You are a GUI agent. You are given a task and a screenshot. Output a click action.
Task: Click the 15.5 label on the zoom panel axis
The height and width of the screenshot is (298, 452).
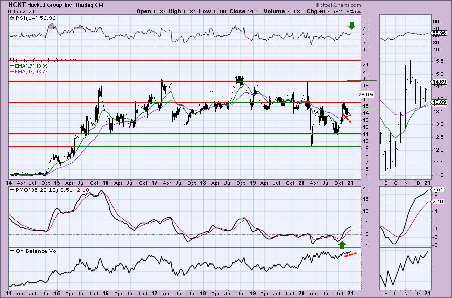point(438,61)
